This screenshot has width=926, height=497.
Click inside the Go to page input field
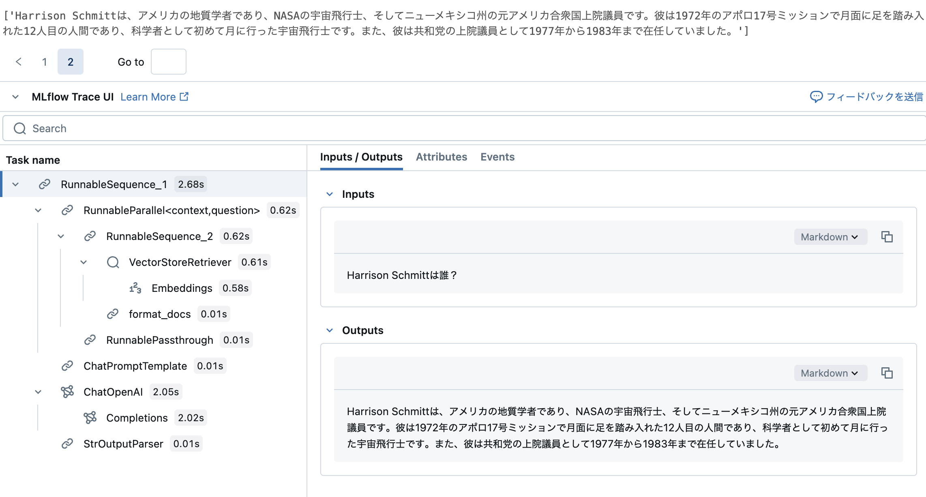(168, 62)
